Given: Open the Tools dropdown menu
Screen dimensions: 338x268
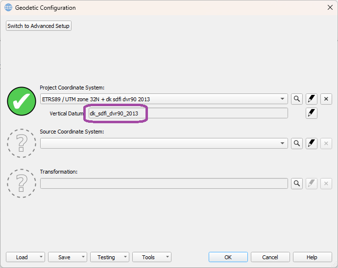Looking at the screenshot, I should click(x=167, y=257).
